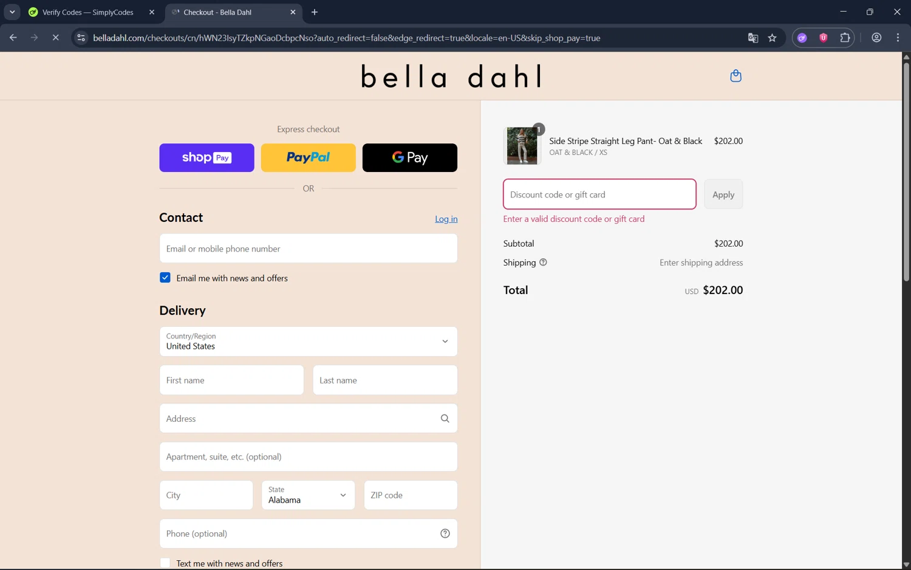Click the Side Stripe pant product thumbnail
Viewport: 911px width, 570px height.
point(522,146)
